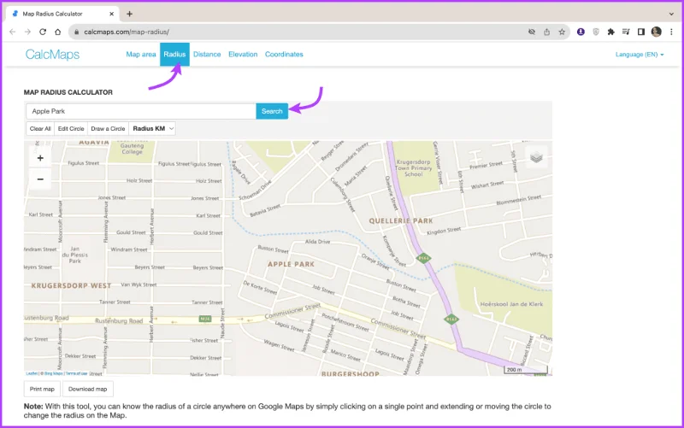The width and height of the screenshot is (684, 428).
Task: Open the Language (EN) dropdown
Action: click(x=640, y=55)
